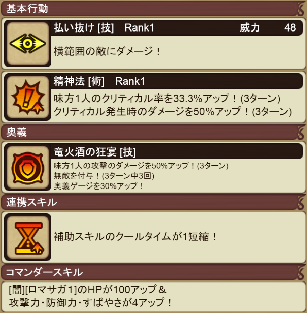The image size is (307, 313).
Task: Click the 払い抜け [技] Rank1 title bar
Action: [177, 28]
